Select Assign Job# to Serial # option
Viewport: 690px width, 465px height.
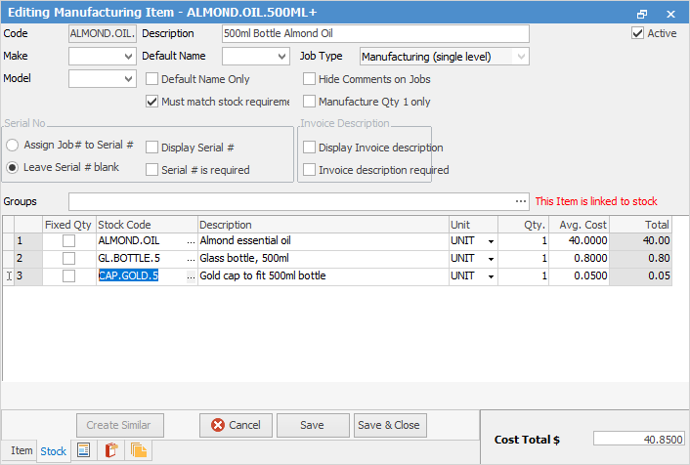(13, 145)
